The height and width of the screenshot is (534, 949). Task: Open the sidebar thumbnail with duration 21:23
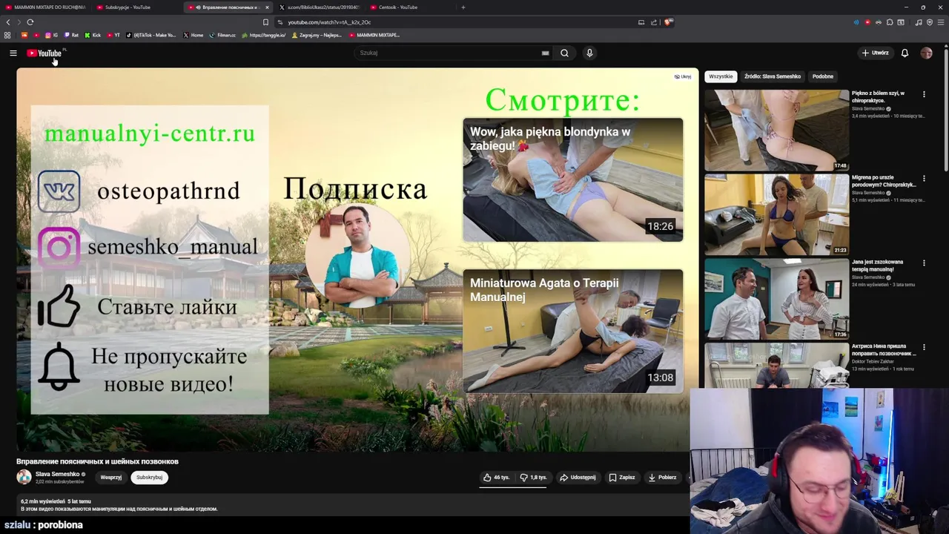pyautogui.click(x=776, y=214)
